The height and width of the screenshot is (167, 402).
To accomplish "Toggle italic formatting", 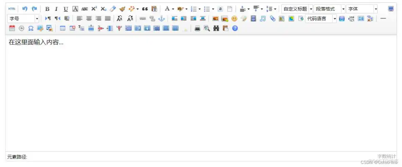I will 56,9.
